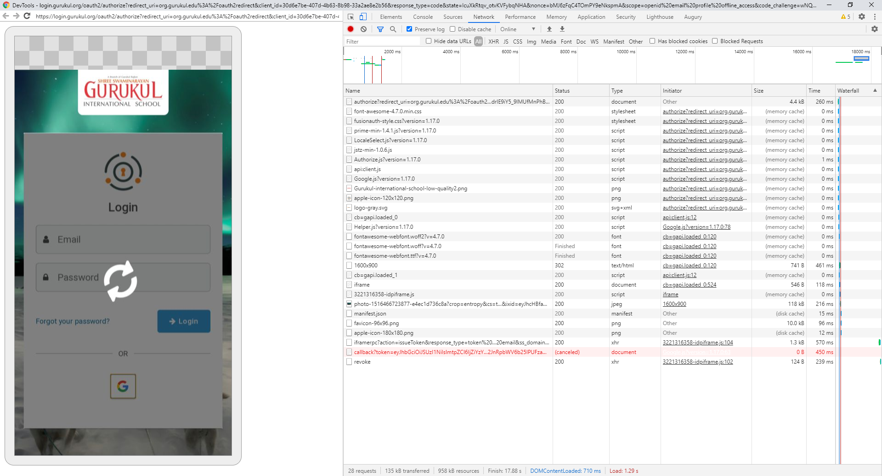Open network search magnifier icon
882x476 pixels.
pyautogui.click(x=393, y=29)
